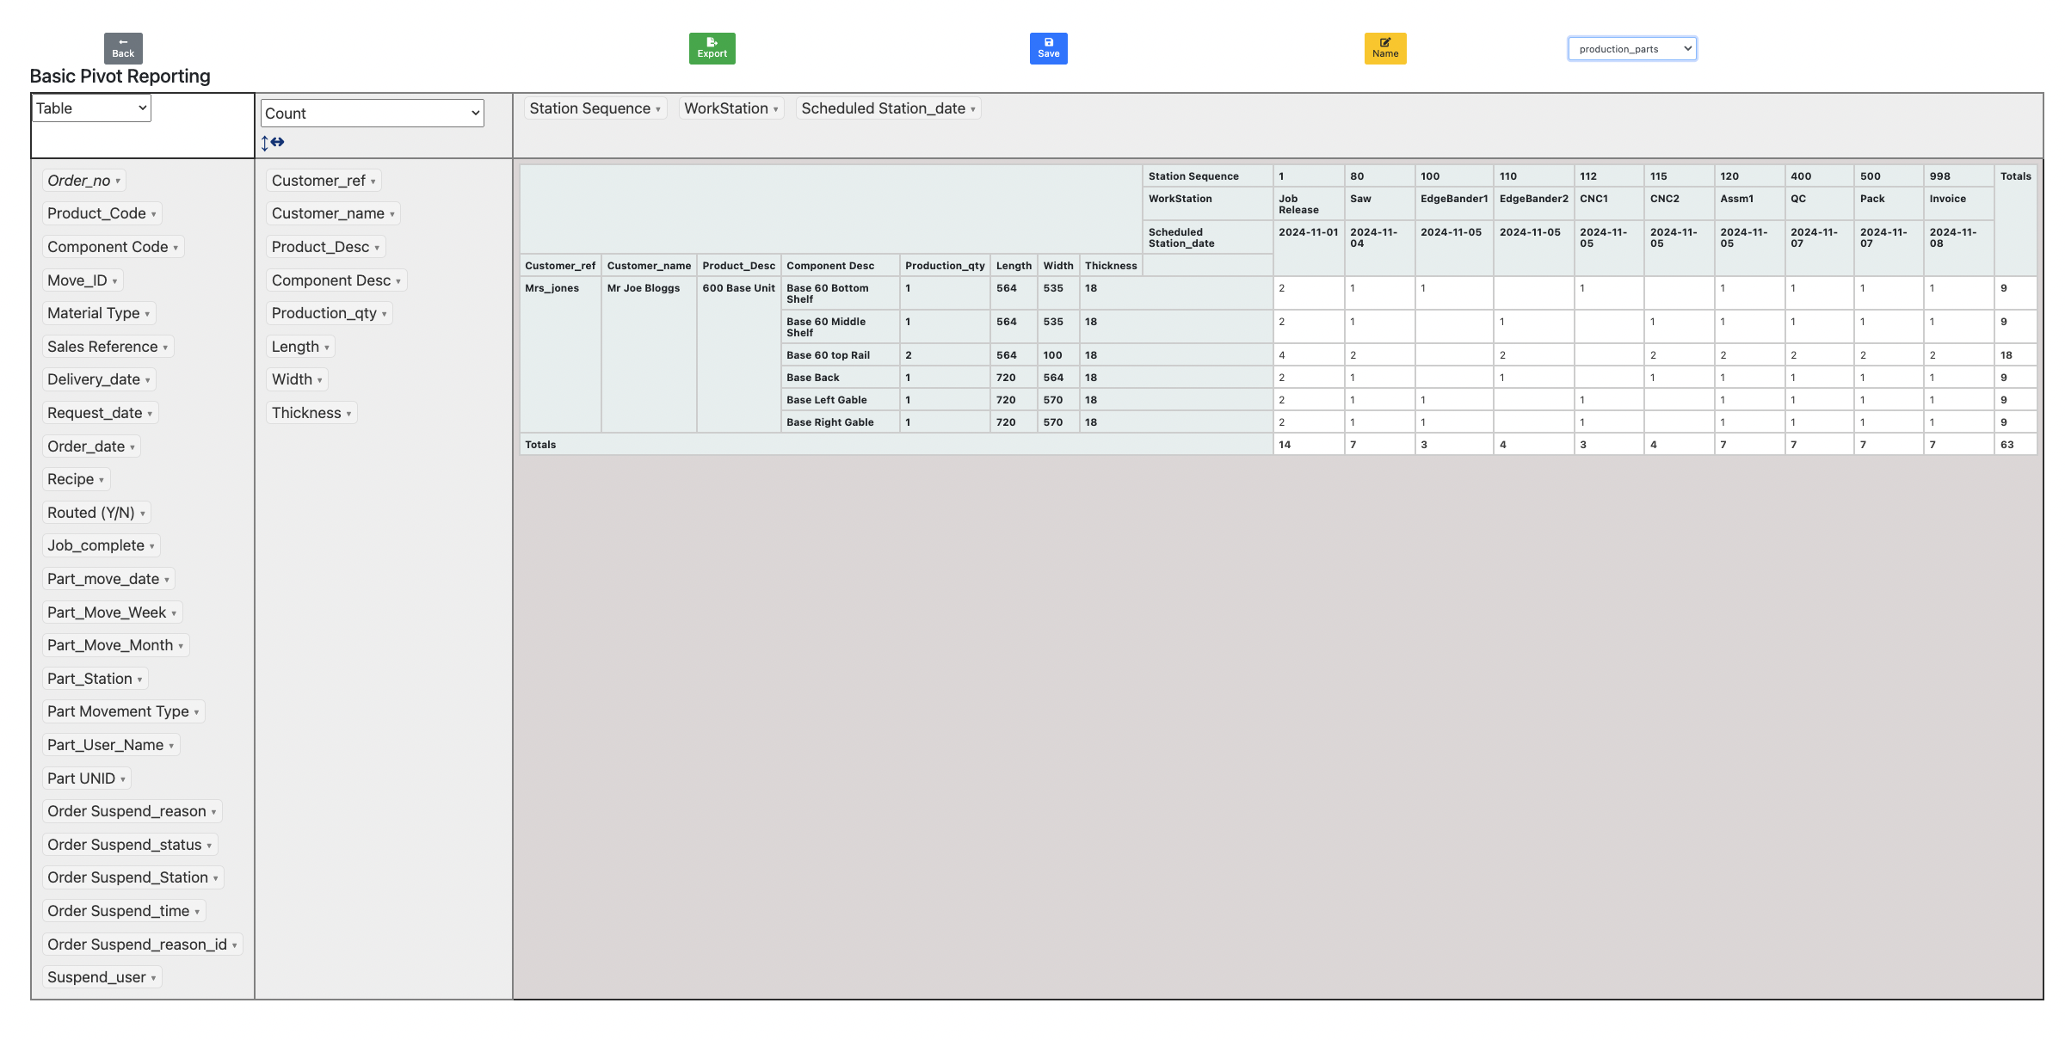This screenshot has height=1040, width=2065.
Task: Select the Customer_name row attribute
Action: (328, 213)
